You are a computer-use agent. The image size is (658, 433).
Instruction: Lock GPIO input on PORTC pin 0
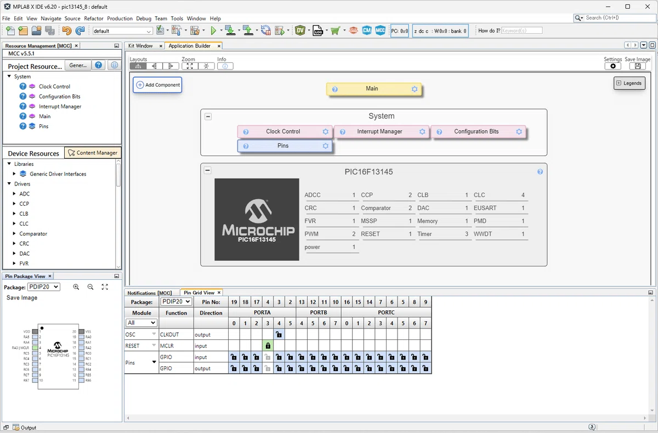pos(347,357)
